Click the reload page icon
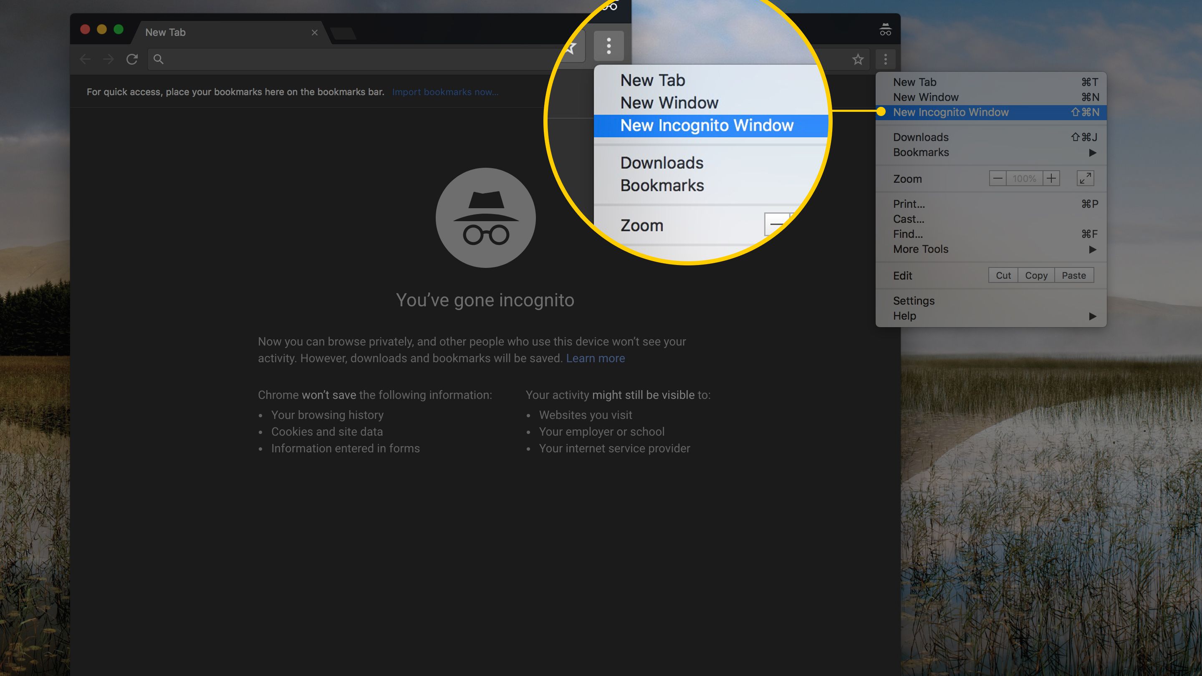 [x=132, y=59]
